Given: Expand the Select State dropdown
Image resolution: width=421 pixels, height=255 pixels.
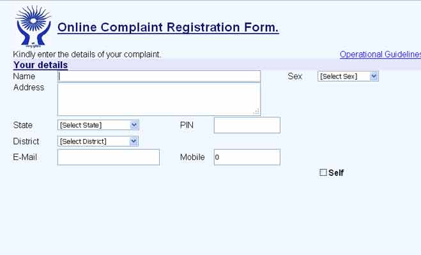Looking at the screenshot, I should (x=98, y=125).
